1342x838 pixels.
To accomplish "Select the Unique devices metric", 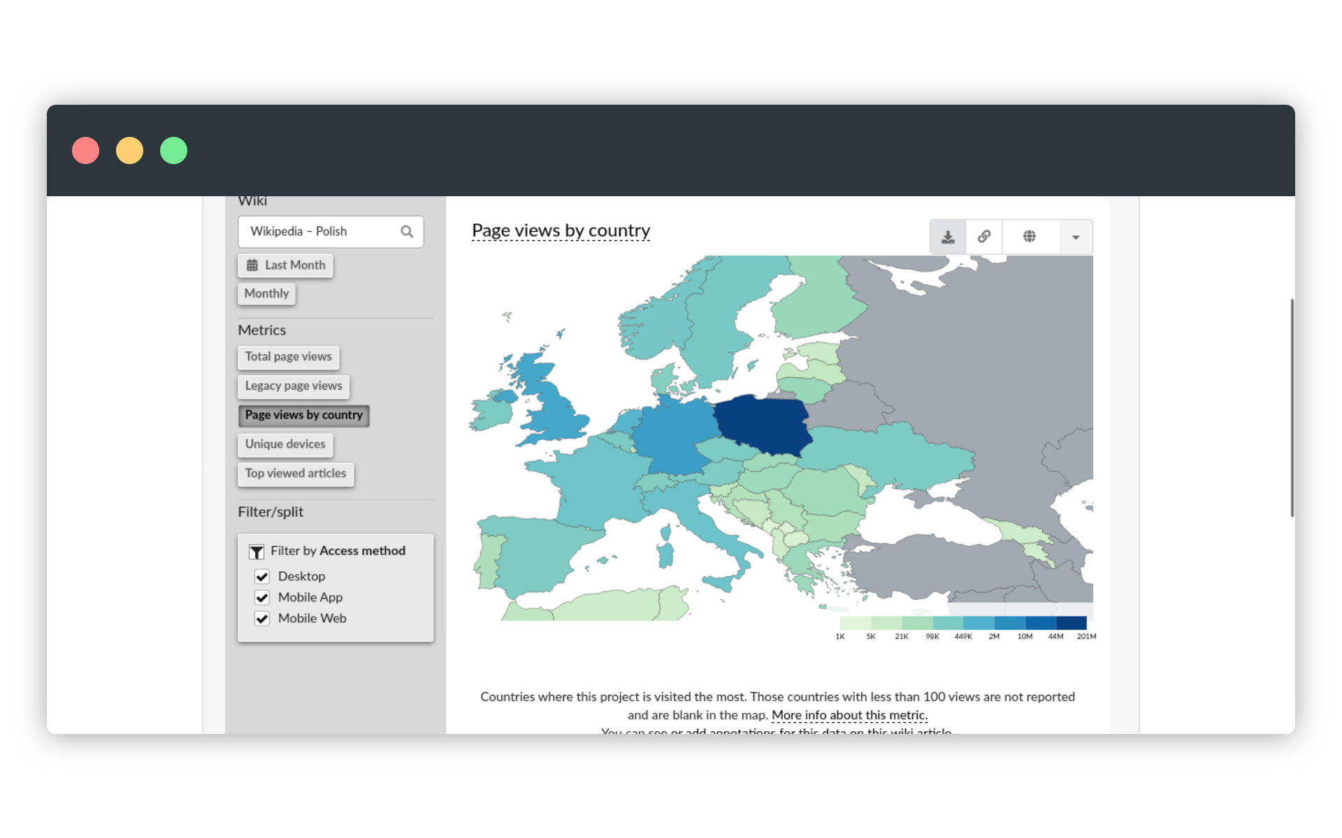I will (284, 444).
